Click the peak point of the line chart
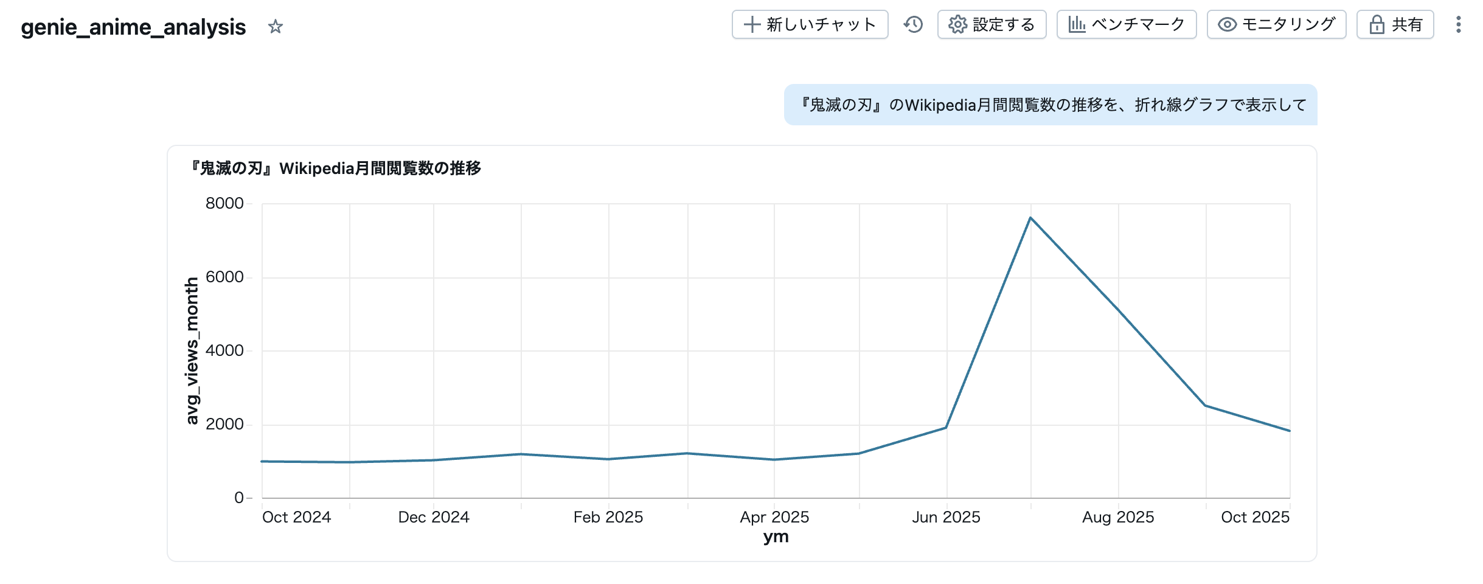Image resolution: width=1483 pixels, height=584 pixels. (1030, 218)
